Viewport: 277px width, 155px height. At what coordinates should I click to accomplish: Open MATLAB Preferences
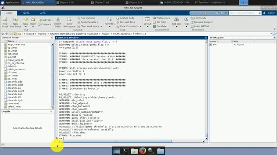161,18
